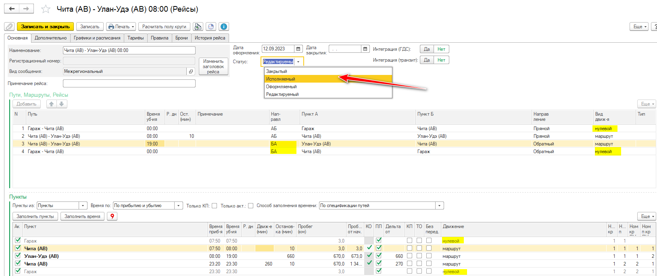Switch to the Тарифы tab
This screenshot has width=657, height=276.
point(136,38)
